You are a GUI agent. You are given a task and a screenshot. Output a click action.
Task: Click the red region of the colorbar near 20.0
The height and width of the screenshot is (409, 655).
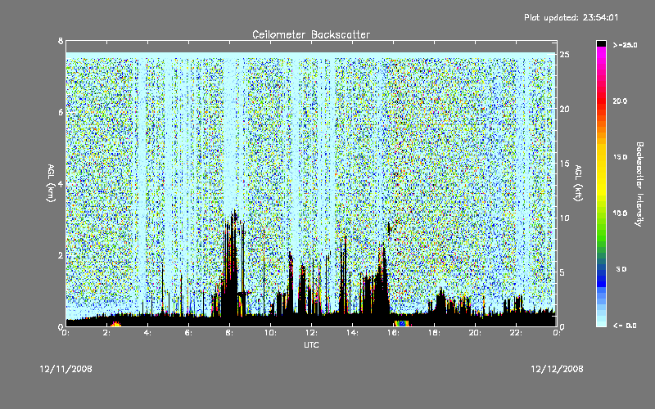coord(601,101)
